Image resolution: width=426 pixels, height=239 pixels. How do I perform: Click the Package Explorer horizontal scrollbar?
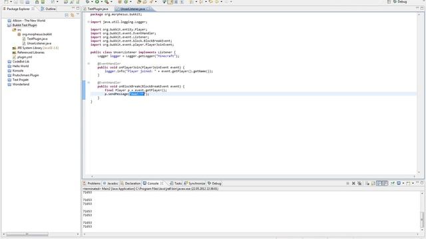tap(27, 234)
